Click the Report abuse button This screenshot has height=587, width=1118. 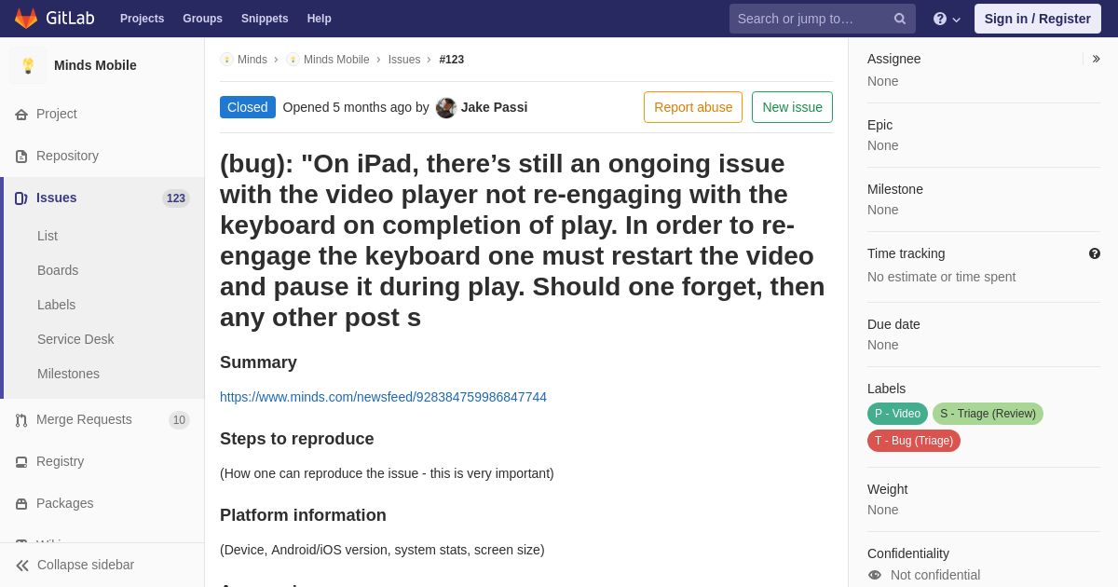coord(693,107)
